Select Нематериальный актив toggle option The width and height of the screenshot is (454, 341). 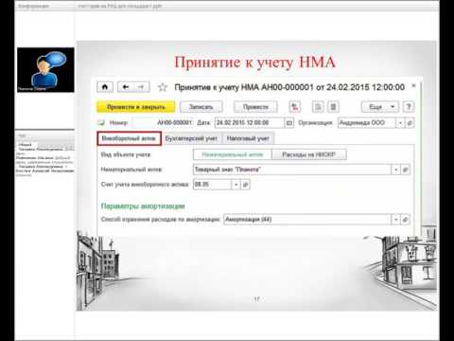point(233,154)
